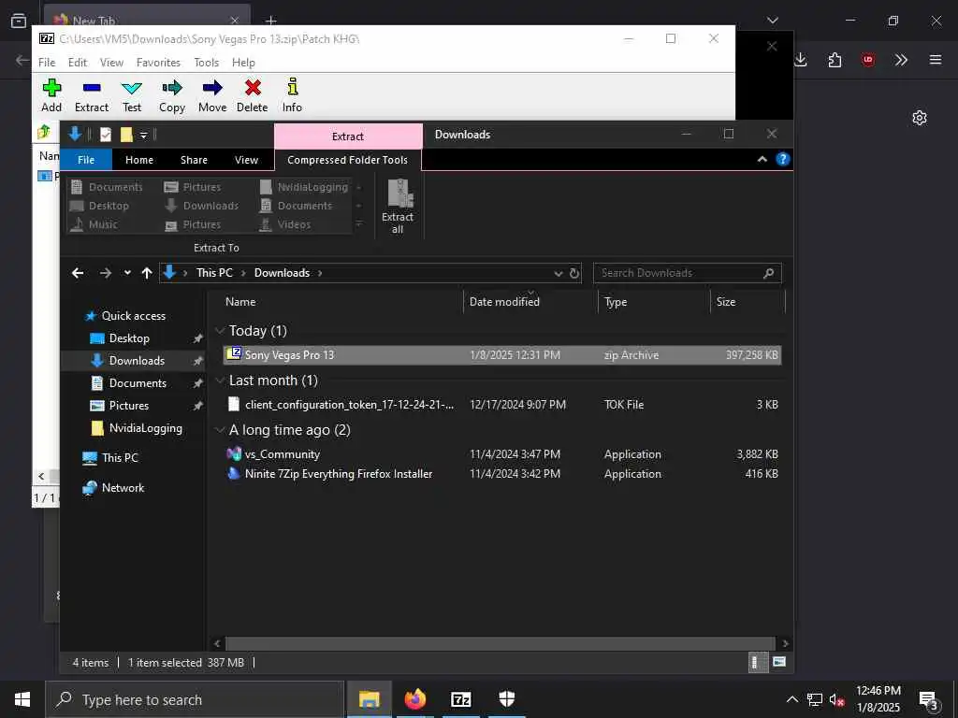Refresh the Downloads folder view
958x718 pixels.
[574, 274]
